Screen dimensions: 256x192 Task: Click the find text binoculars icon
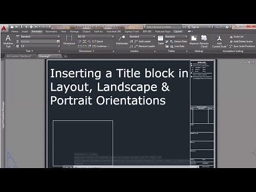coord(58,41)
